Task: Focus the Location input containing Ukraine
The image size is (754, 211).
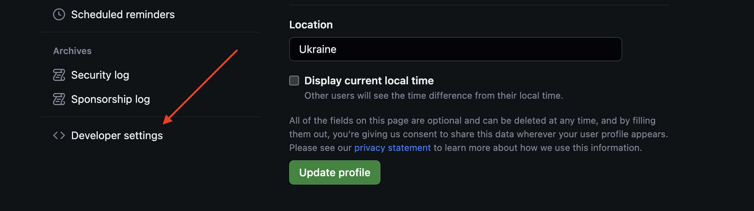Action: tap(455, 49)
